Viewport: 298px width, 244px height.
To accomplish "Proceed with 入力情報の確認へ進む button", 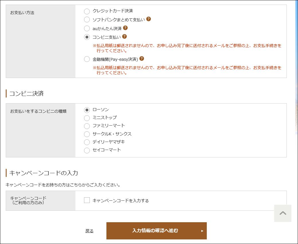I will (156, 231).
